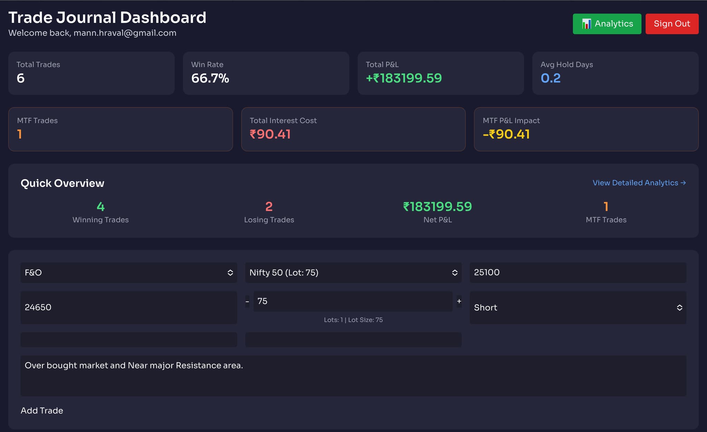Image resolution: width=707 pixels, height=432 pixels.
Task: Focus the quantity field showing 75
Action: pyautogui.click(x=352, y=301)
